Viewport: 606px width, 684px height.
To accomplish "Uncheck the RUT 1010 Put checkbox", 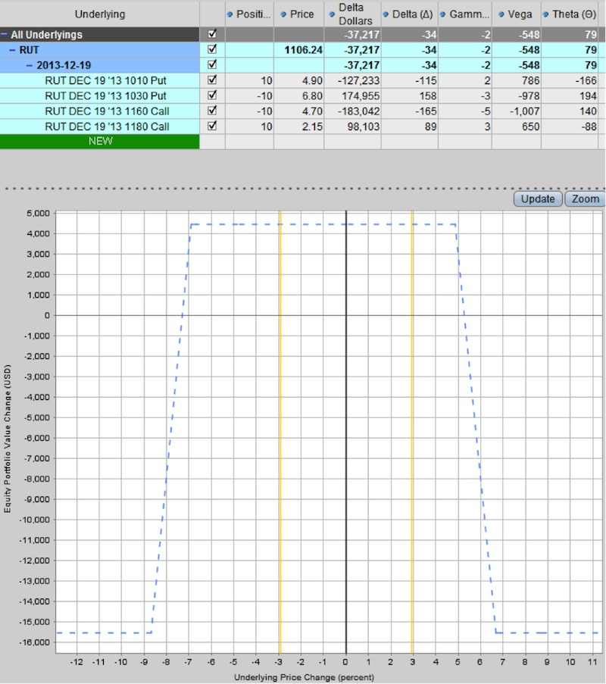I will [x=212, y=80].
